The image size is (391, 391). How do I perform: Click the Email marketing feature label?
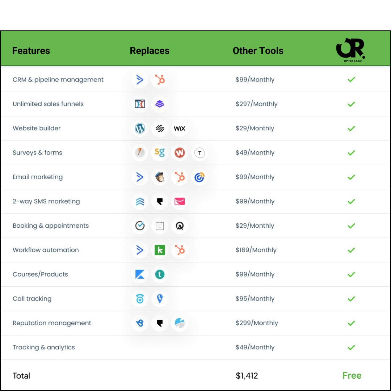[x=38, y=177]
